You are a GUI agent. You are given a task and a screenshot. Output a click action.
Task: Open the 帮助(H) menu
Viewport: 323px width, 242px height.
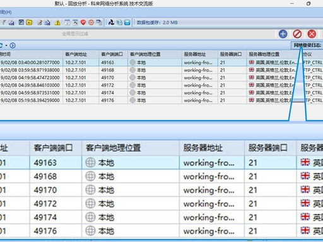click(6, 12)
